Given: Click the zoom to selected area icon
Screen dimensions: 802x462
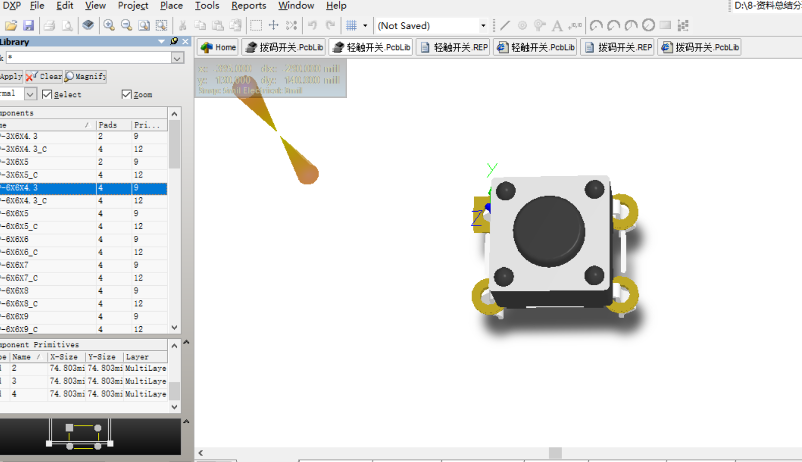Looking at the screenshot, I should [x=162, y=25].
